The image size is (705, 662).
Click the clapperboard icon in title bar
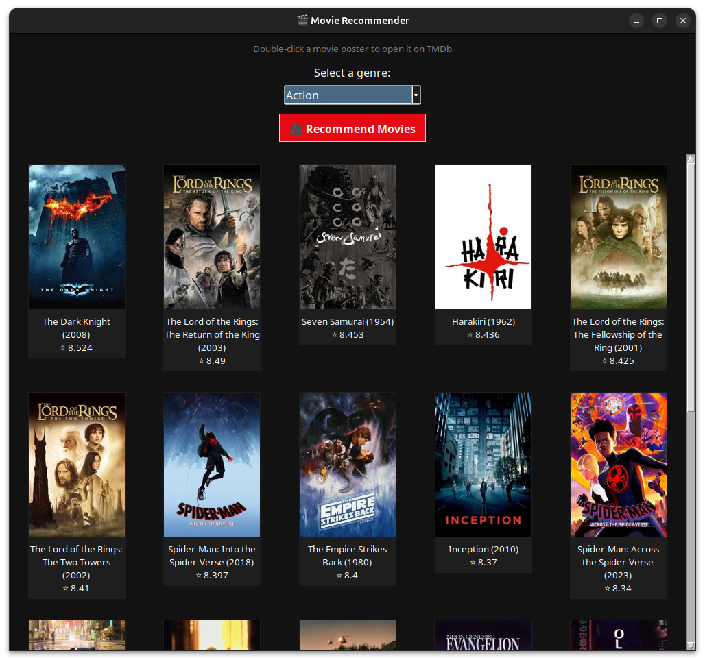click(302, 21)
